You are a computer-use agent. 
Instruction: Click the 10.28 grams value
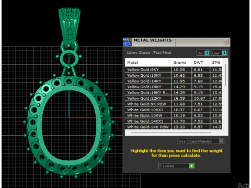pyautogui.click(x=179, y=69)
